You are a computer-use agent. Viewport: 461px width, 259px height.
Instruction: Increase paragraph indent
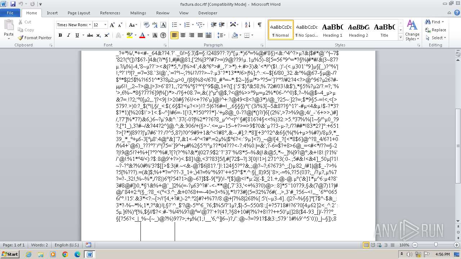point(222,25)
